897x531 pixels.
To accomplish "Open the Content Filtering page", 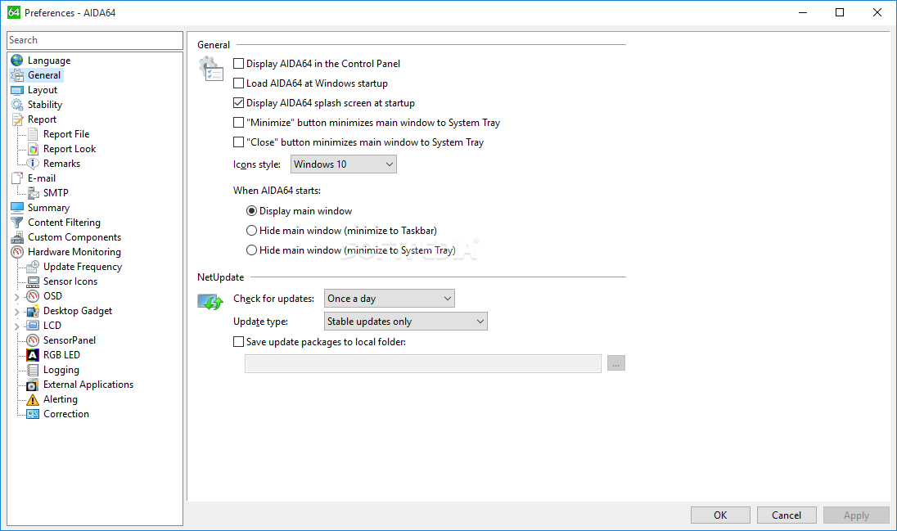I will [64, 223].
